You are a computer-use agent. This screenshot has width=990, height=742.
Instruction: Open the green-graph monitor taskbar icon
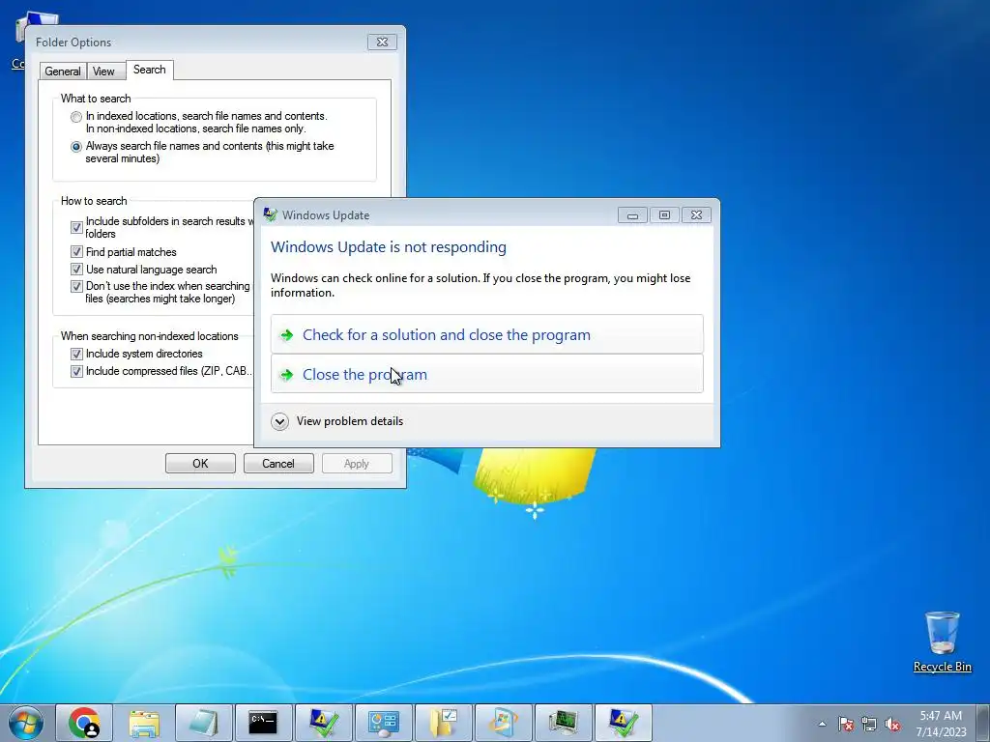coord(564,723)
